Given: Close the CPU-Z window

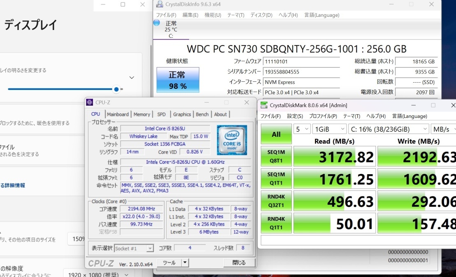Looking at the screenshot, I should (x=247, y=102).
